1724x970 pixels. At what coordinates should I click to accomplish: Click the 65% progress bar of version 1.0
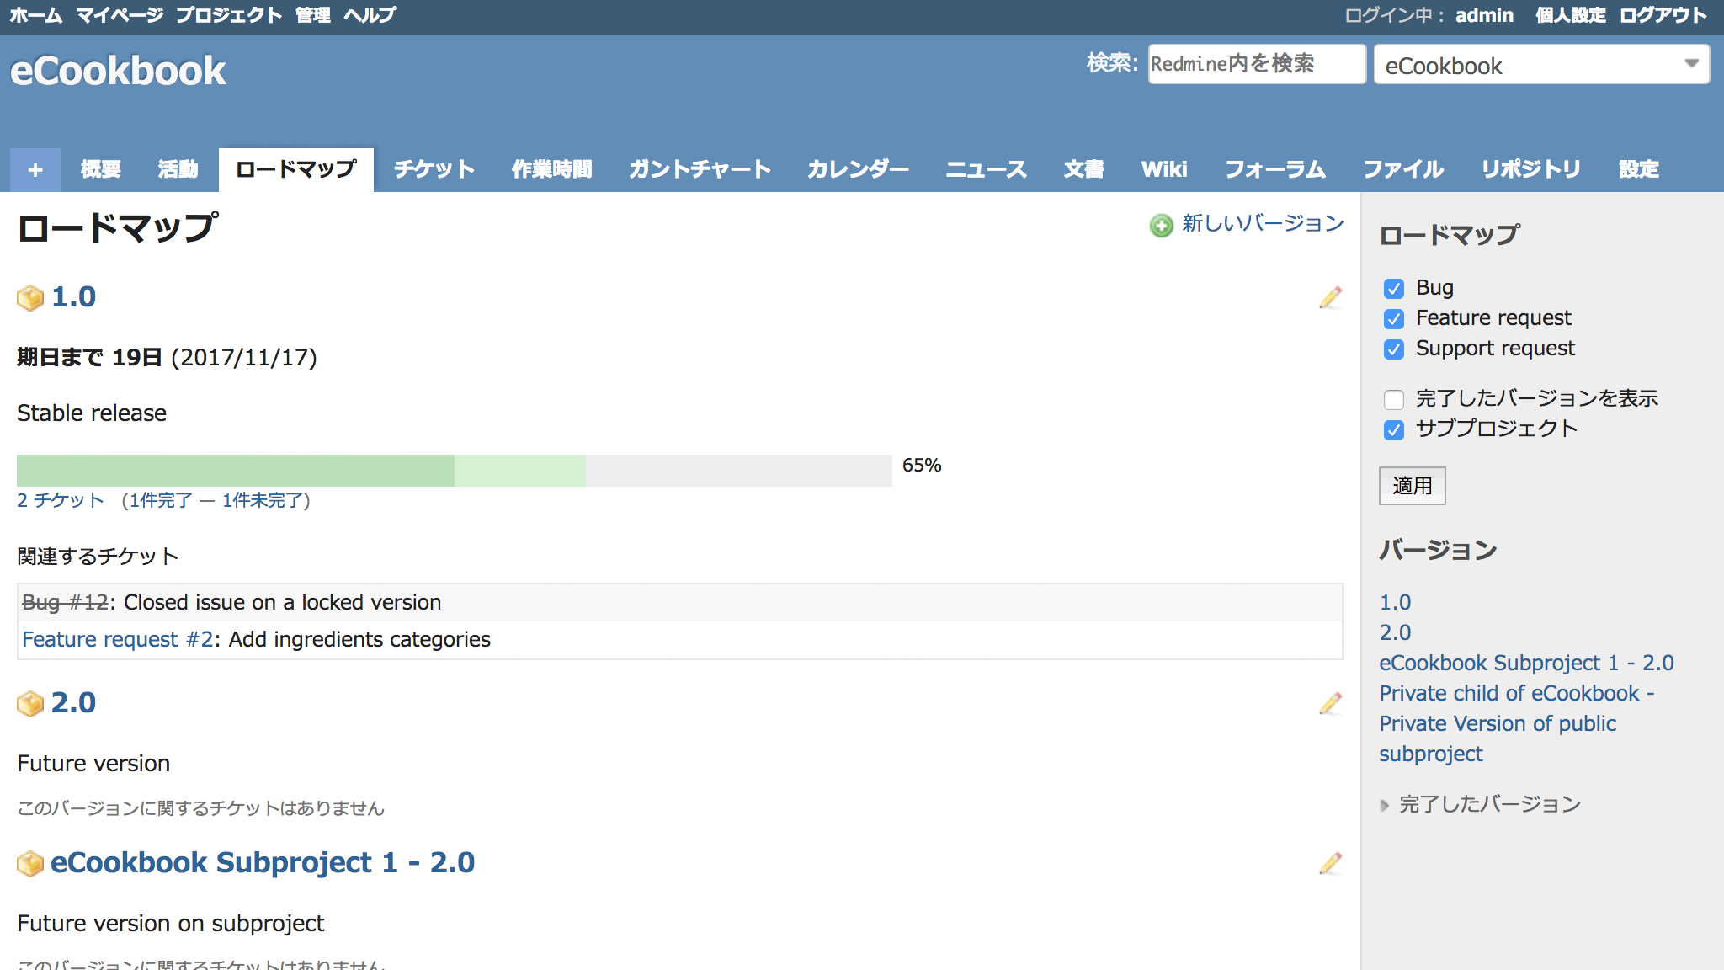point(455,471)
